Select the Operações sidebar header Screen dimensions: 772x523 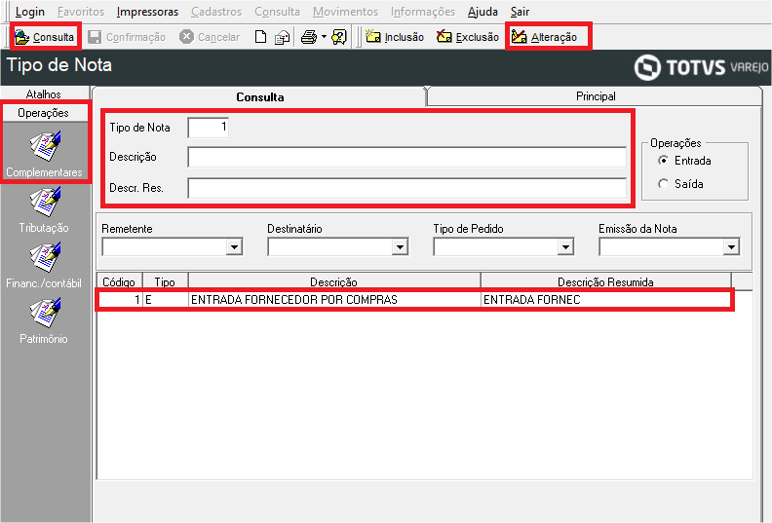pyautogui.click(x=44, y=113)
